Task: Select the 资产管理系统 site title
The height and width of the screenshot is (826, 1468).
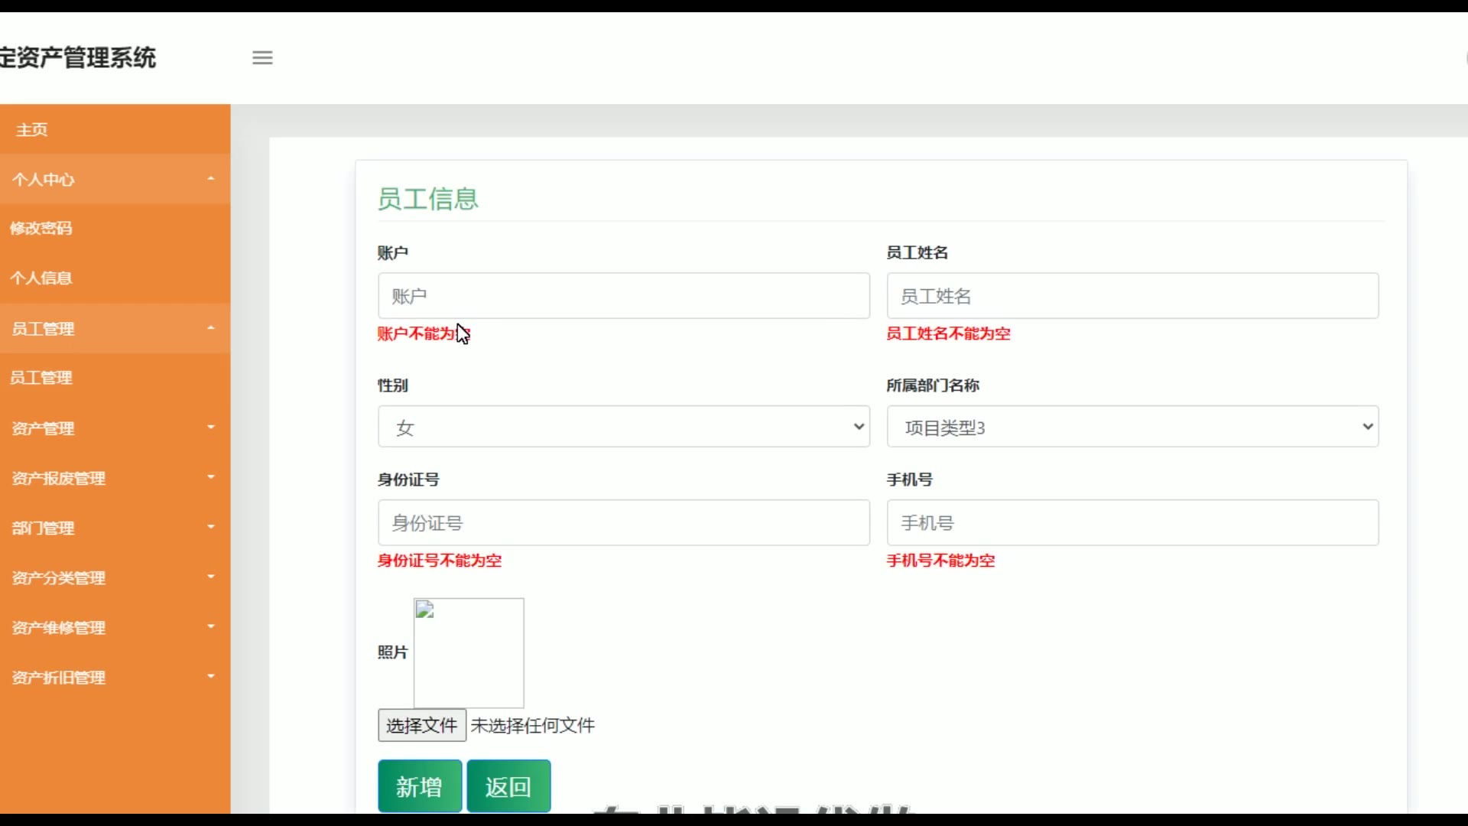Action: pyautogui.click(x=78, y=57)
